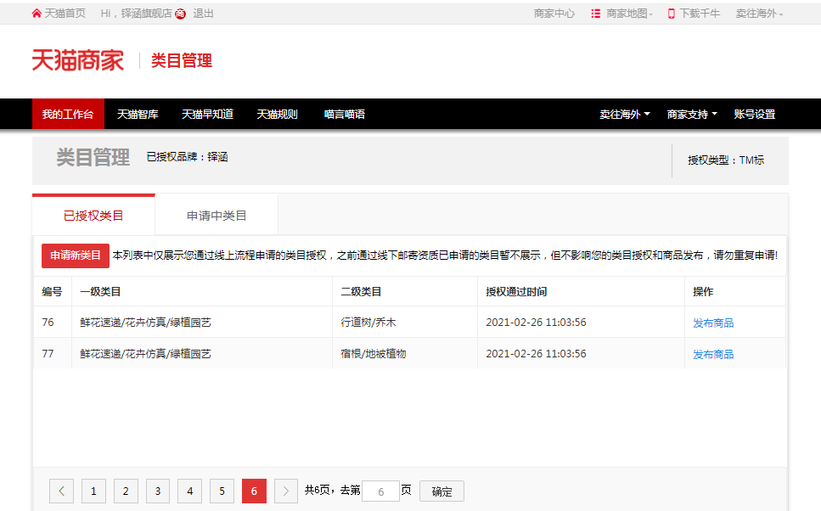Screen dimensions: 821x511
Task: Expand the top bar 卖往海外 dropdown
Action: coord(759,14)
